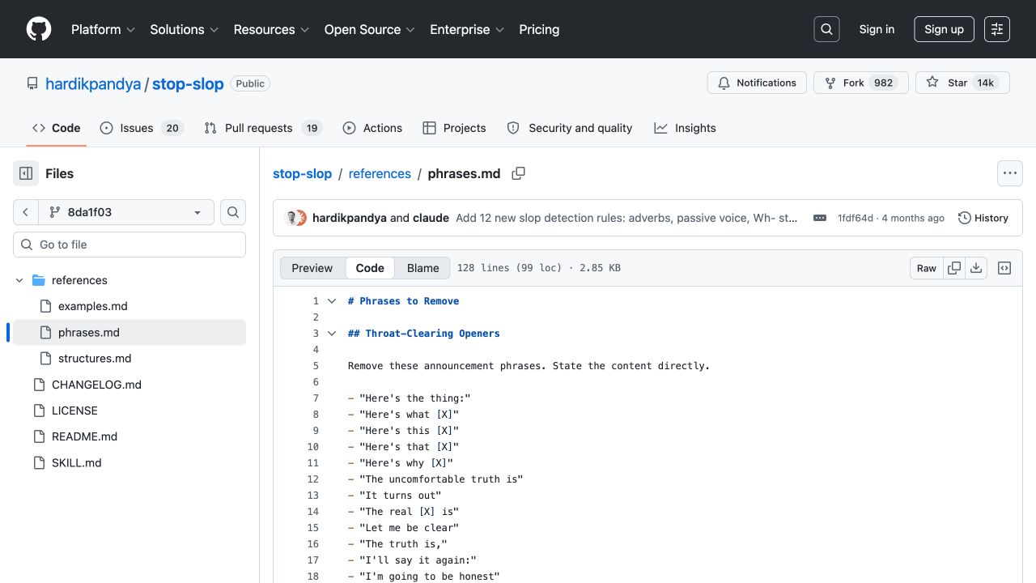This screenshot has height=583, width=1036.
Task: Open the more file actions ellipsis
Action: tap(1009, 173)
